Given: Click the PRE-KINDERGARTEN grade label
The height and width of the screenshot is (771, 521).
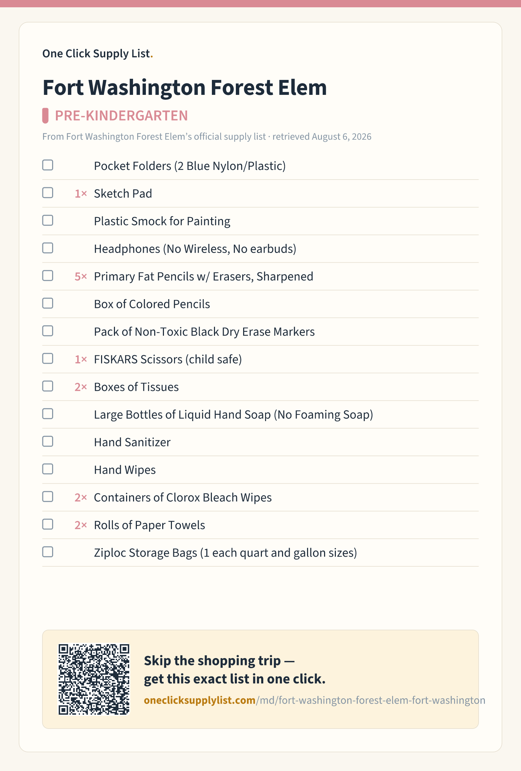Looking at the screenshot, I should coord(121,116).
